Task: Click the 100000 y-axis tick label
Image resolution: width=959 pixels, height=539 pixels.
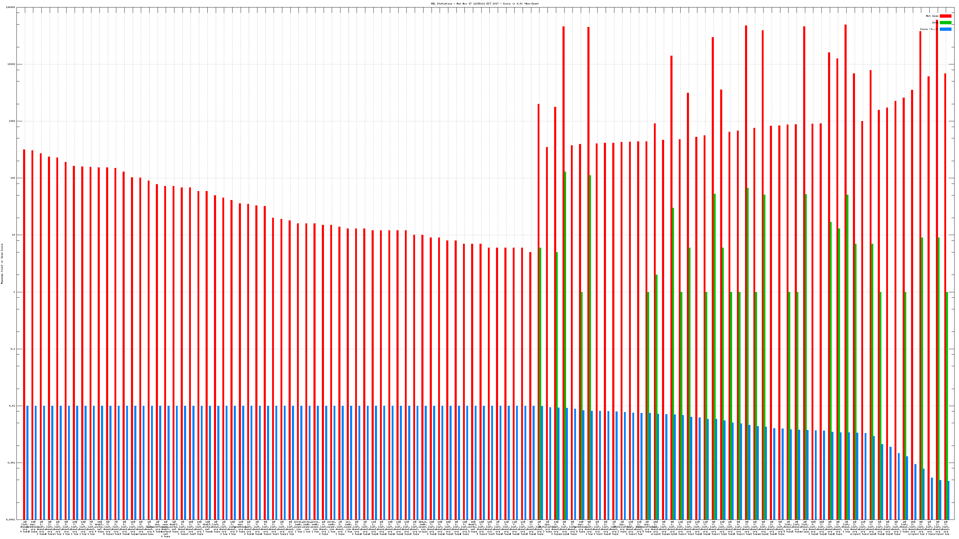Action: [x=11, y=7]
